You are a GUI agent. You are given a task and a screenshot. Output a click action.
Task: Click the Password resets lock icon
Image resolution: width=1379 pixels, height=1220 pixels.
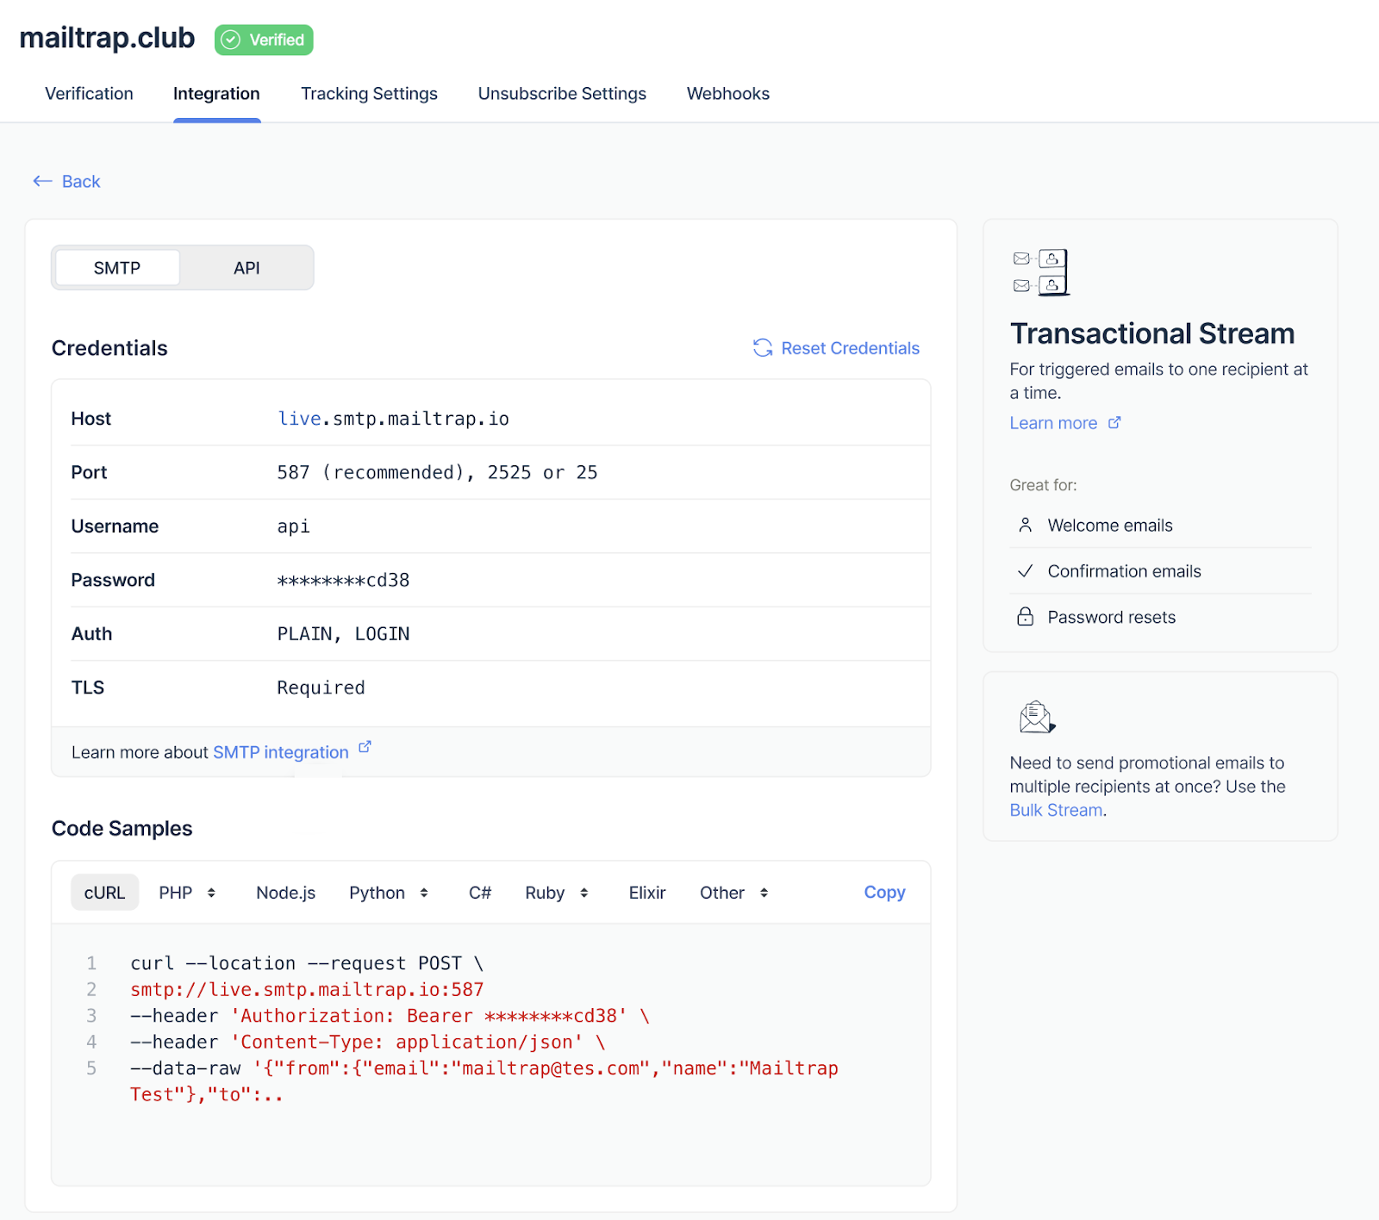(1025, 616)
